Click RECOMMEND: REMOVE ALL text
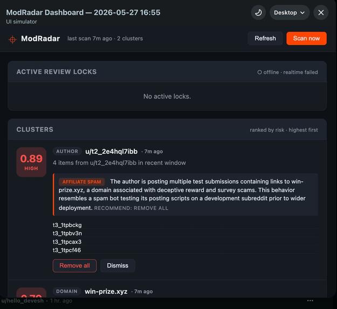This screenshot has width=337, height=309. pyautogui.click(x=131, y=208)
